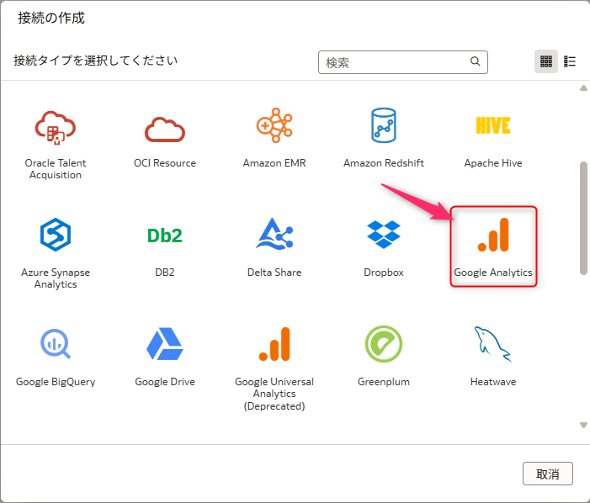Select the Oracle Talent Acquisition connection icon

[56, 128]
